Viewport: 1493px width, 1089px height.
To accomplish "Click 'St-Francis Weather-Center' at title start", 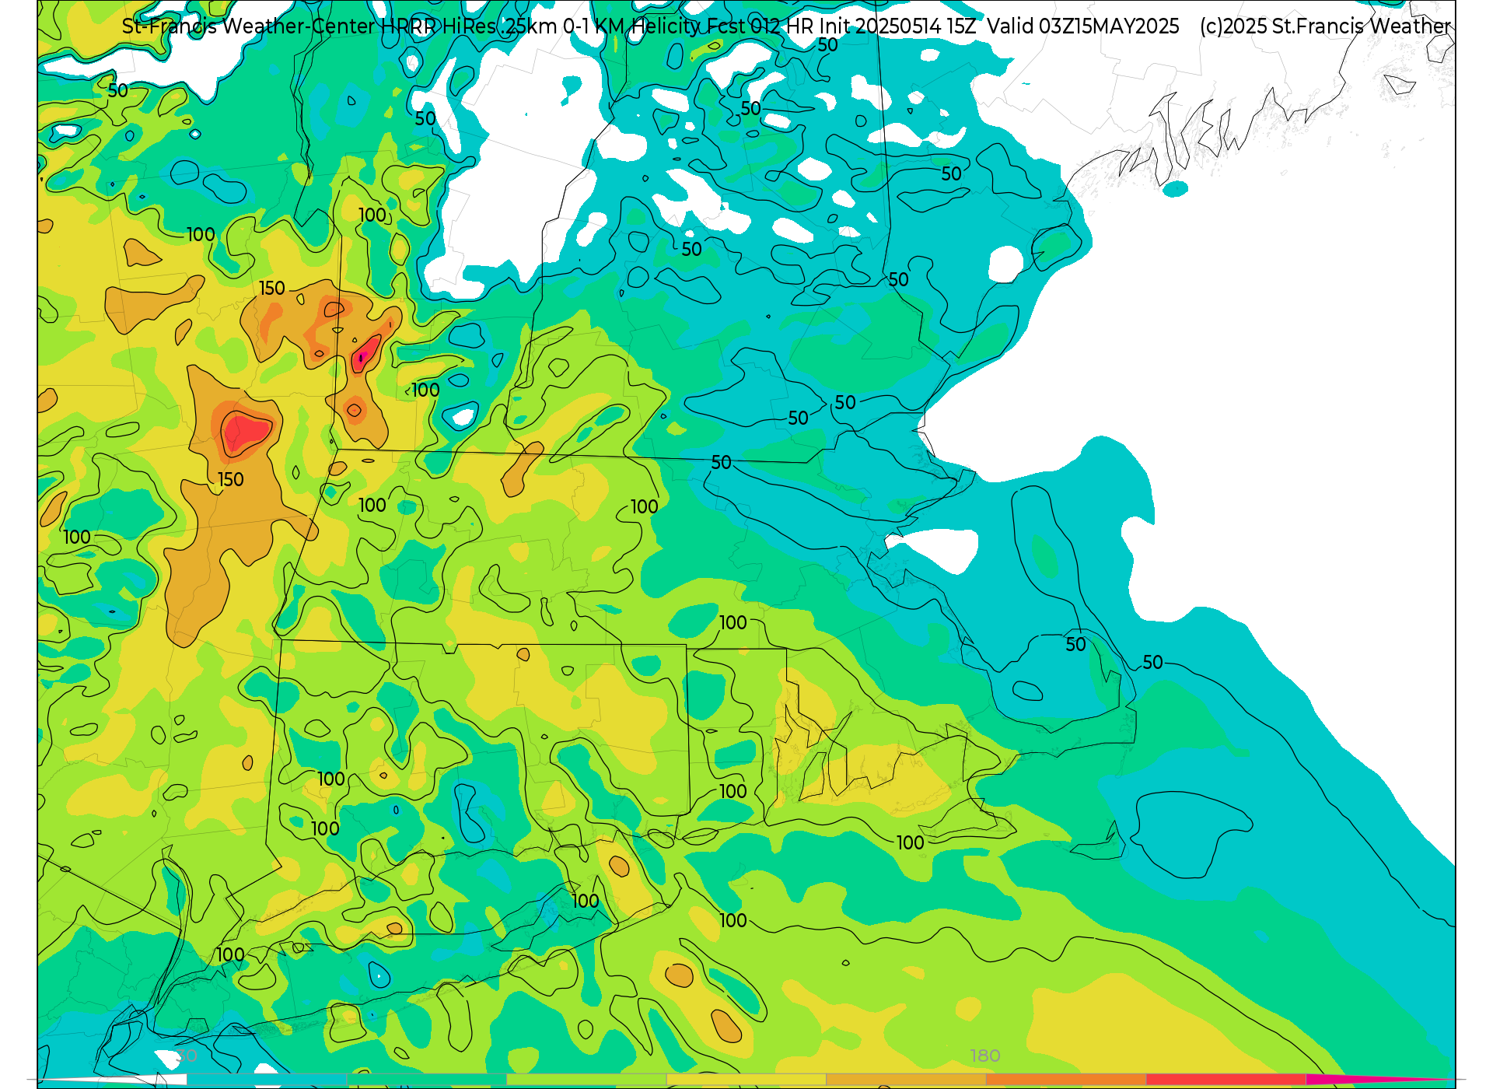I will point(249,26).
